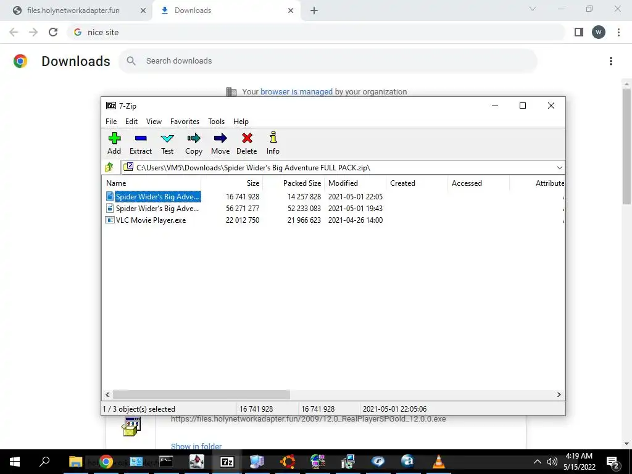Click the scroll left arrow in 7-Zip
Viewport: 632px width, 474px height.
tap(107, 394)
